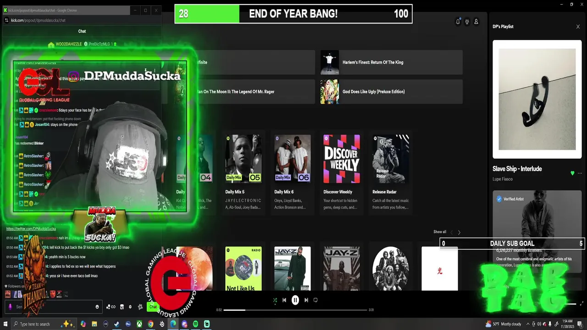The width and height of the screenshot is (587, 330).
Task: Open Spotify friend activity icon
Action: click(467, 22)
